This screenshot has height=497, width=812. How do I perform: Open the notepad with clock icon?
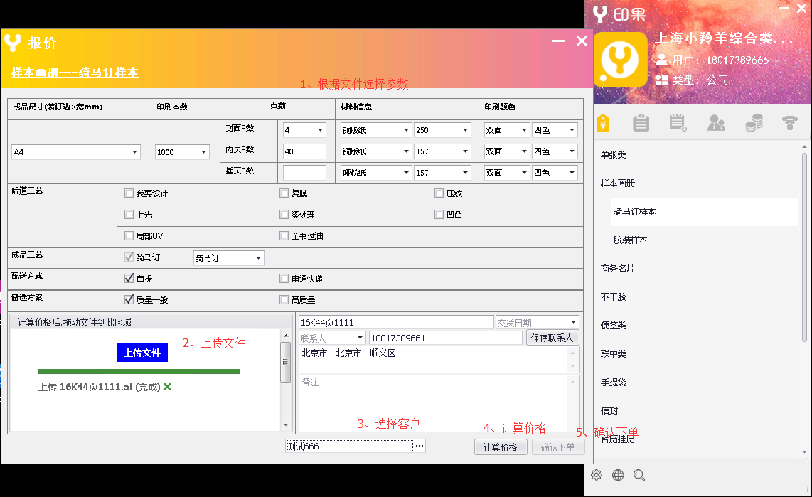tap(678, 123)
